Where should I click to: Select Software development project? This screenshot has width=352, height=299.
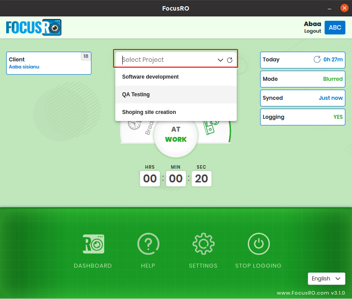[x=176, y=77]
